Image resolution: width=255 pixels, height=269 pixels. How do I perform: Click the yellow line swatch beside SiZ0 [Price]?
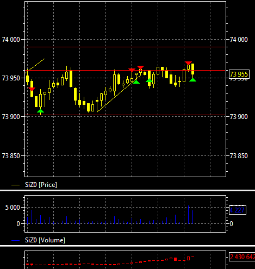(15, 185)
